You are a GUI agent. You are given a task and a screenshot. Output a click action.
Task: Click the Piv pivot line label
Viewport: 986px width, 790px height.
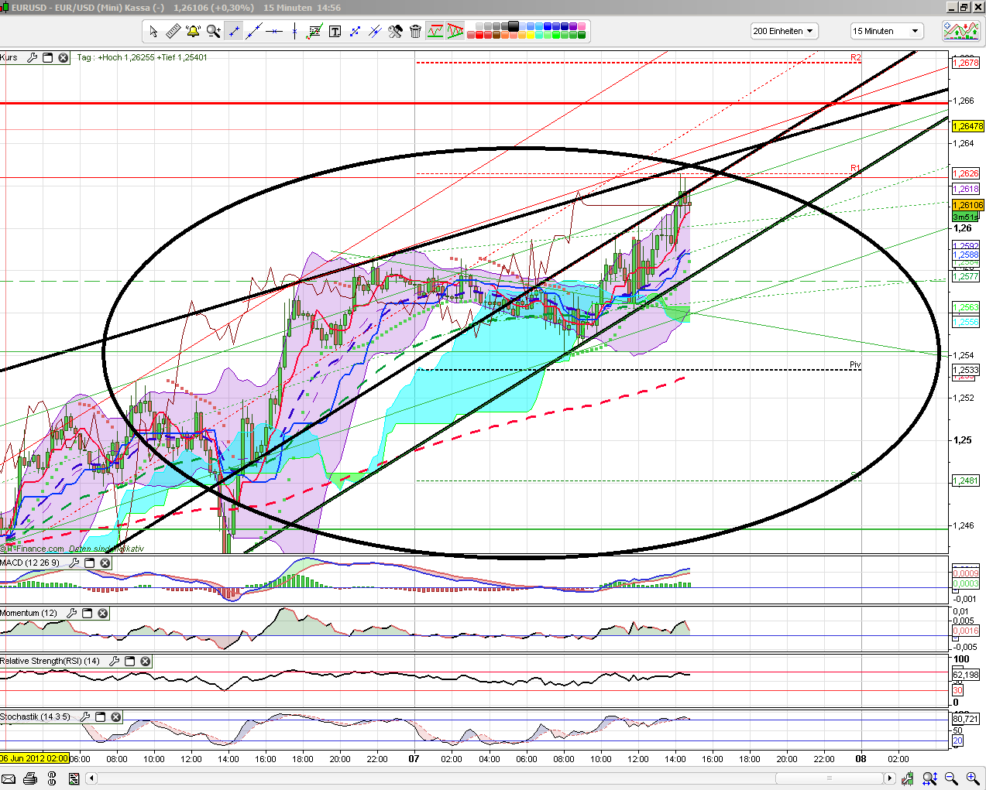pyautogui.click(x=855, y=364)
